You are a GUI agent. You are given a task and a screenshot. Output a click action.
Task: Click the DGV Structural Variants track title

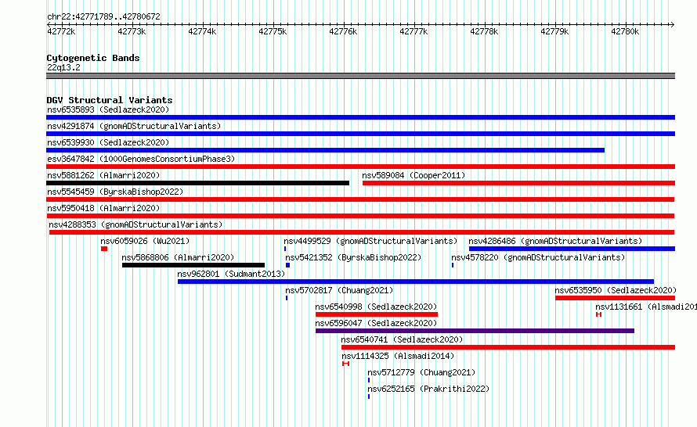[x=110, y=100]
